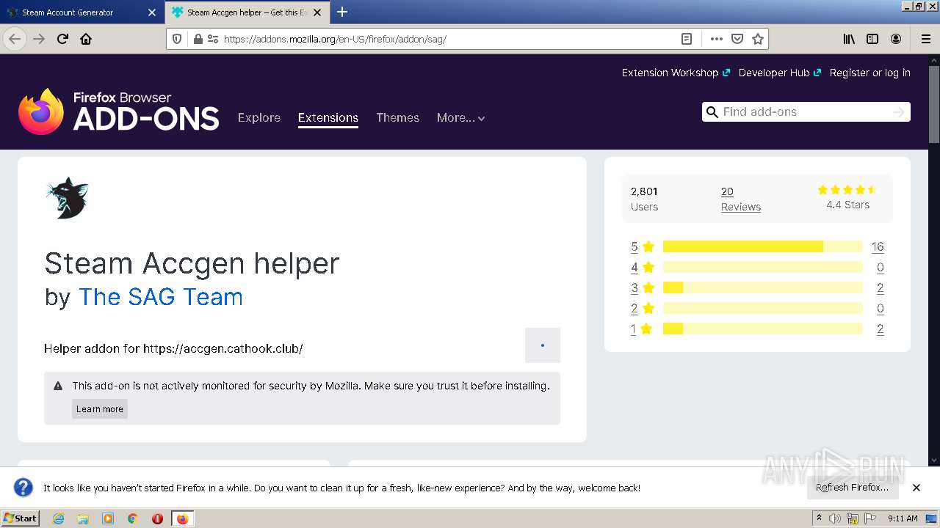Image resolution: width=940 pixels, height=528 pixels.
Task: Click the red Opera-style taskbar icon
Action: 157,518
